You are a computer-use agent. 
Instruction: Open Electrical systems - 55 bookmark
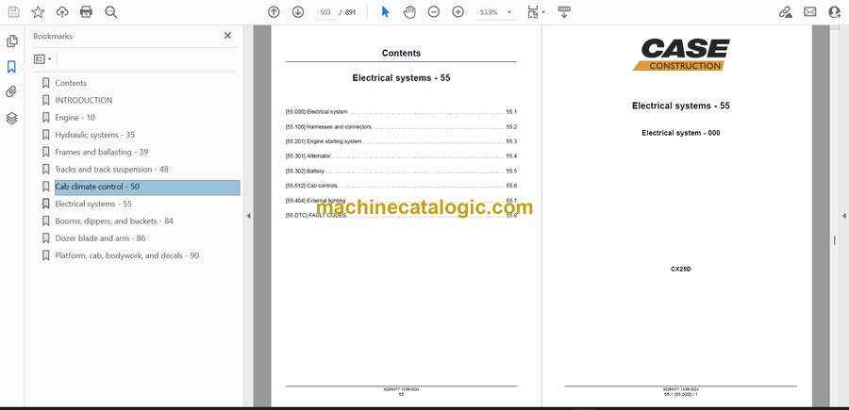[x=93, y=204]
